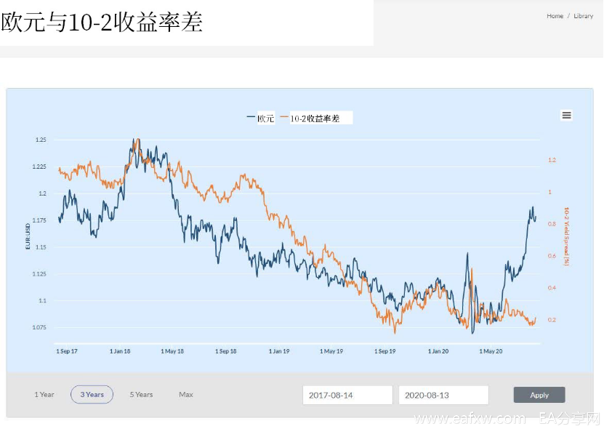Click the EUR:USD left axis title
Viewport: 604px width, 429px height.
click(27, 234)
